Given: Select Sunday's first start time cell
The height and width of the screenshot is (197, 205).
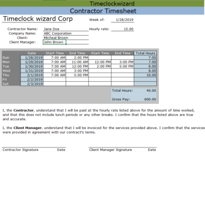Looking at the screenshot, I should pos(55,58).
